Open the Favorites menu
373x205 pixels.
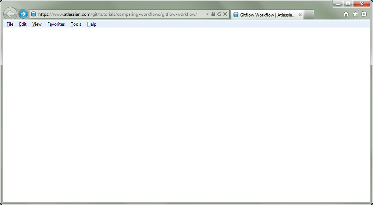tap(56, 24)
